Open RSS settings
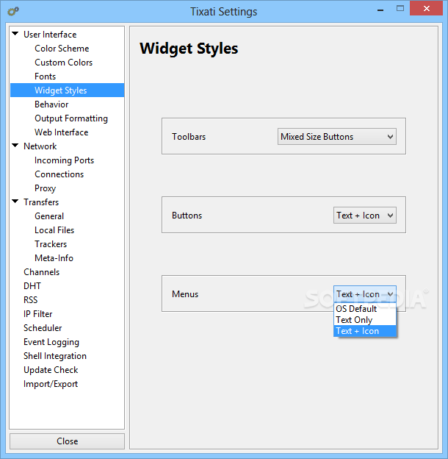Viewport: 448px width, 459px height. pos(30,300)
